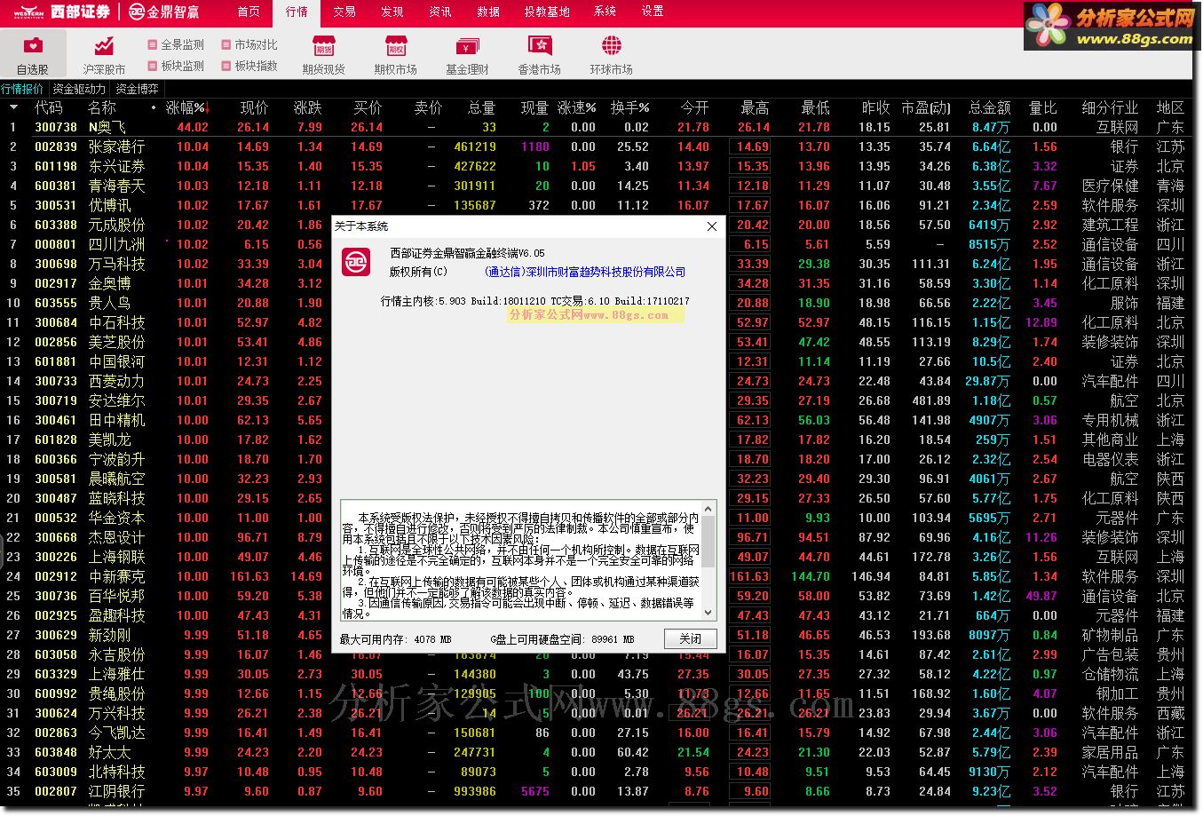The height and width of the screenshot is (816, 1203).
Task: Select stock code 603388
Action: point(56,225)
